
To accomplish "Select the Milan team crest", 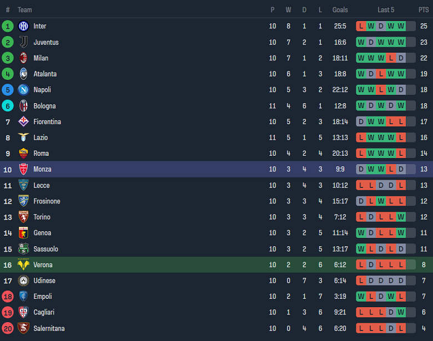I will [23, 58].
